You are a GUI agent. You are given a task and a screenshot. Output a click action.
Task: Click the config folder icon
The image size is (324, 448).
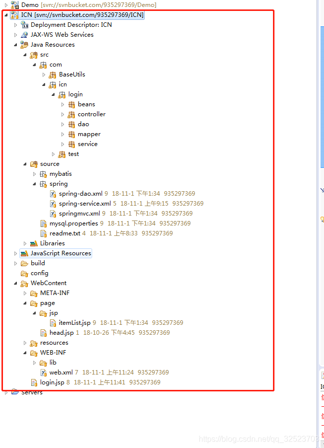24,274
